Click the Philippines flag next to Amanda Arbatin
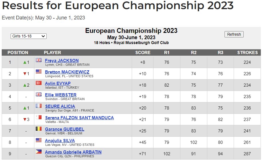The height and width of the screenshot is (161, 262). pyautogui.click(x=39, y=152)
